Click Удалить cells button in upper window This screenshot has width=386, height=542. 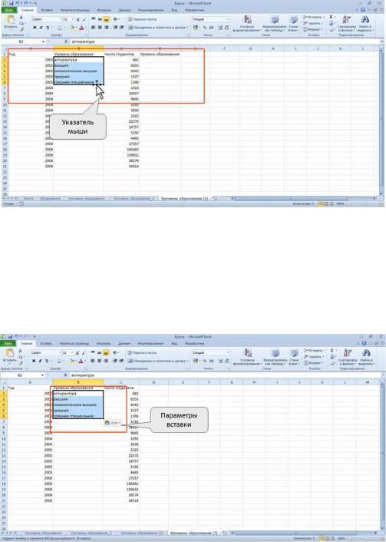point(313,23)
